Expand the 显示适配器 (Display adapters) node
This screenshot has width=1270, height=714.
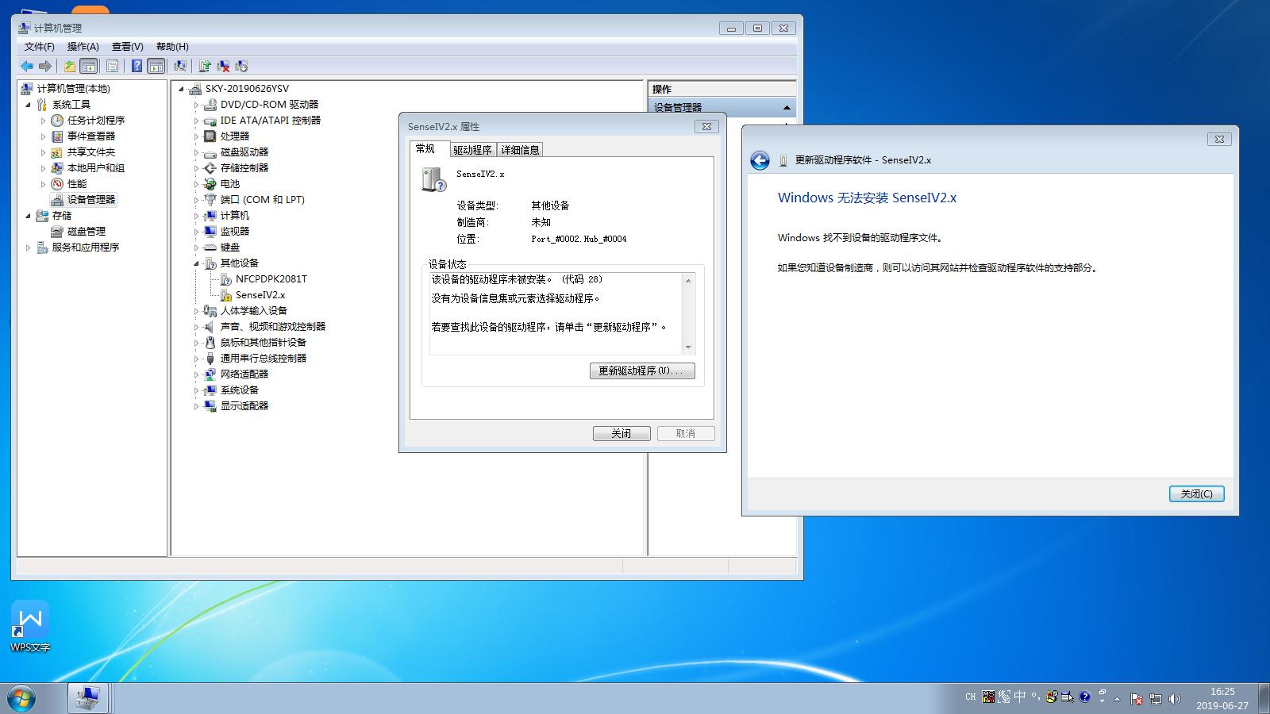coord(196,405)
